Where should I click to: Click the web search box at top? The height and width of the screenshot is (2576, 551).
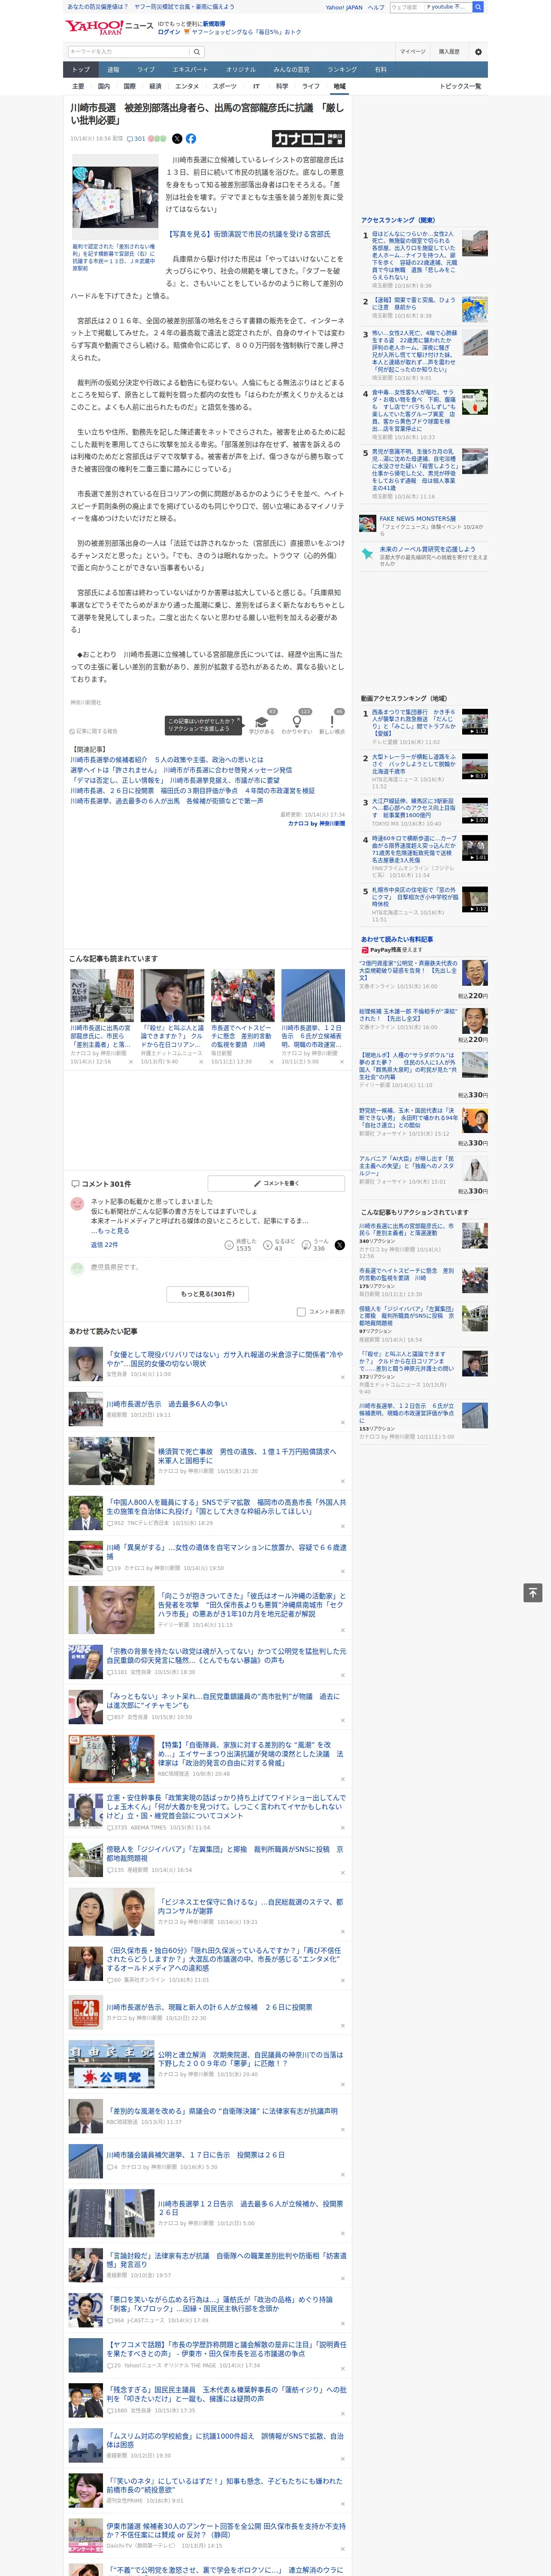point(431,7)
